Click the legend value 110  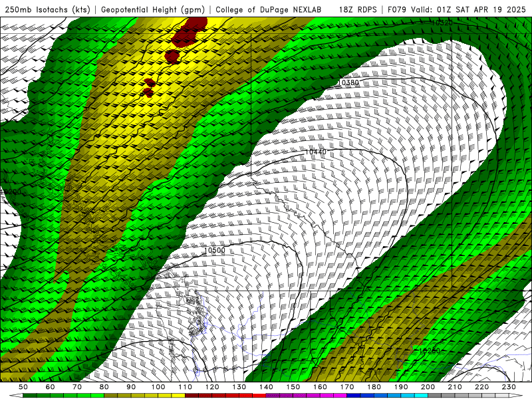[186, 387]
